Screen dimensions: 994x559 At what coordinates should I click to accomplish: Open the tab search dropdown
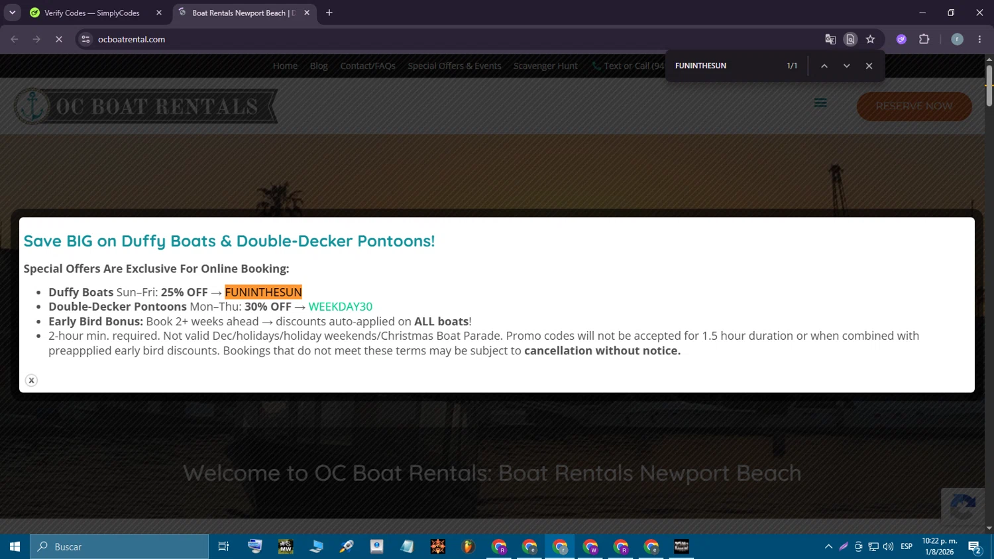point(12,13)
